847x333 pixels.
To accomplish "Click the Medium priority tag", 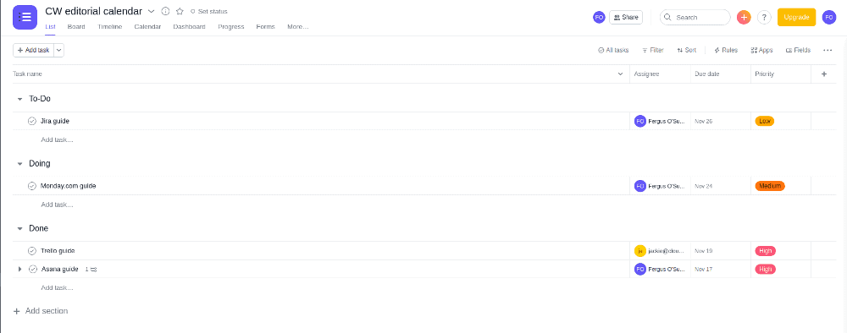I will pos(770,186).
